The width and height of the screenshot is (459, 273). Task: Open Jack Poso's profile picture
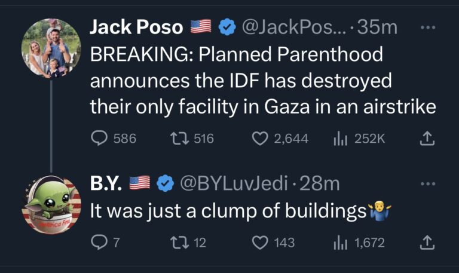tap(51, 48)
